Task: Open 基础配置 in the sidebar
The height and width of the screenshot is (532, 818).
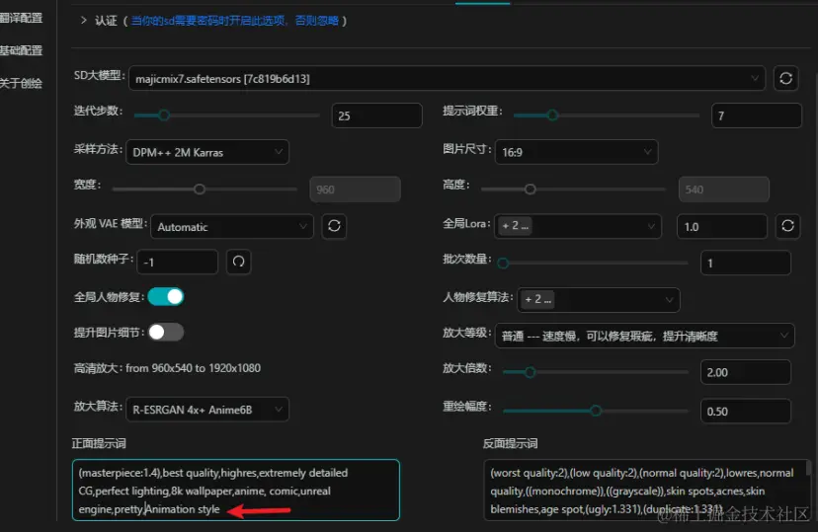Action: [21, 50]
